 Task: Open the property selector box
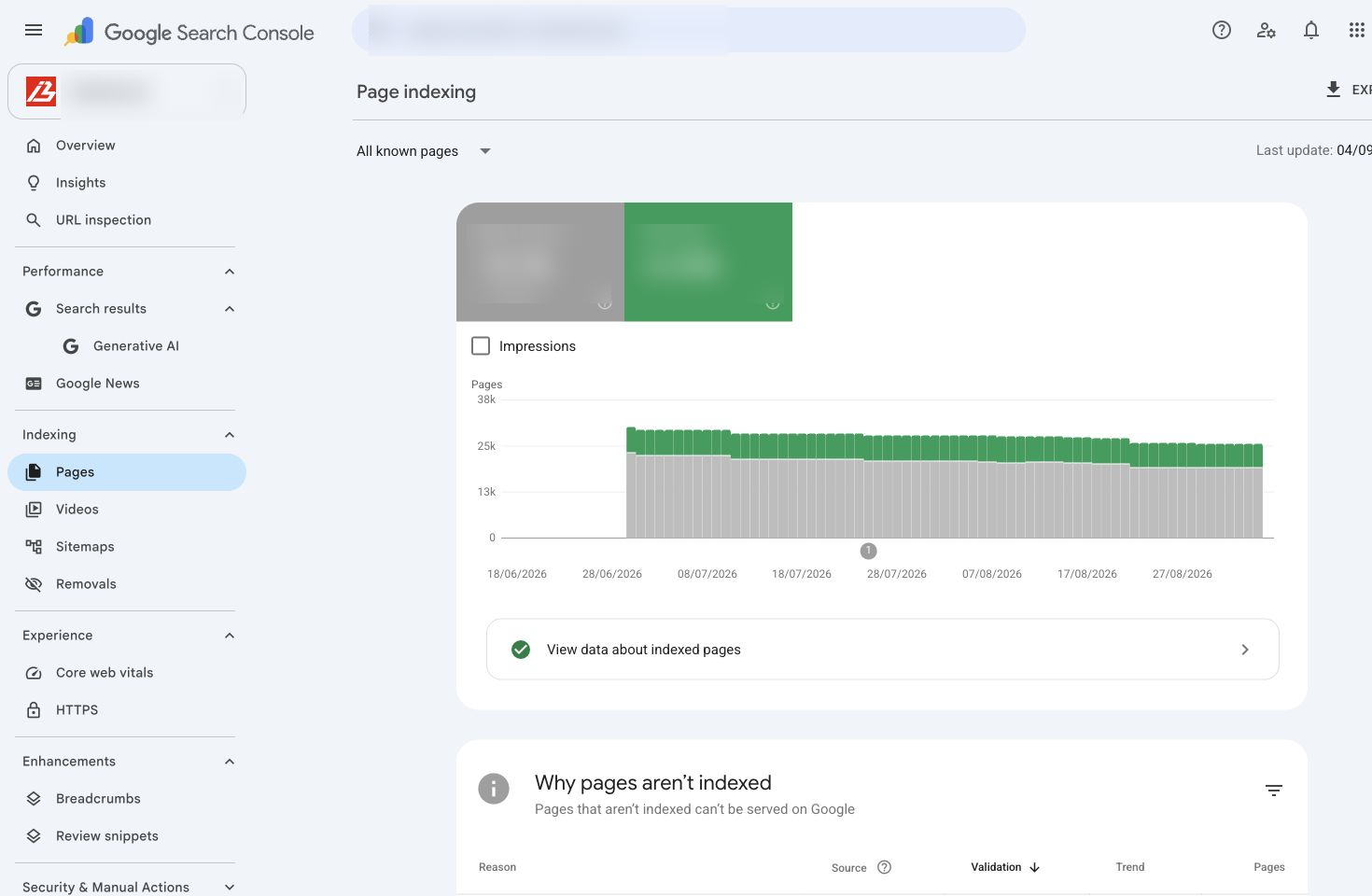(x=127, y=91)
